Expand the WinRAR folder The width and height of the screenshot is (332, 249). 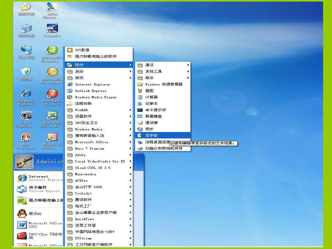[99, 110]
